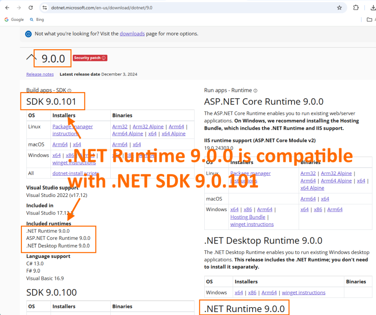Download Desktop Runtime Windows x64 installer
376x315 pixels.
point(239,293)
